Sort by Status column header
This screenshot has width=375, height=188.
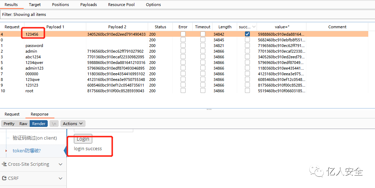pyautogui.click(x=160, y=27)
